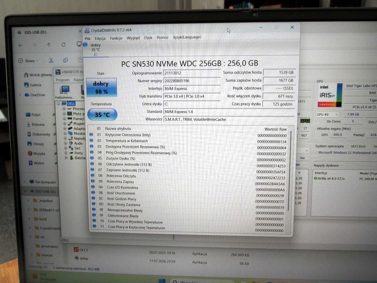Open Widok główny in Explorer sidebar
377x283 pixels.
pos(38,75)
